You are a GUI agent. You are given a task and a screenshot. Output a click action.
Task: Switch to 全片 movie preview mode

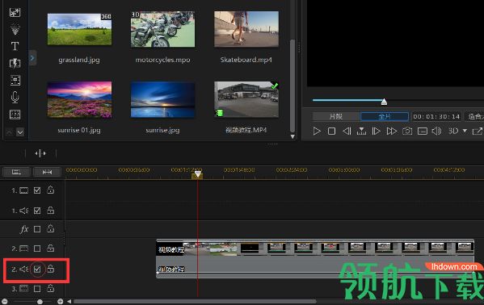coord(385,116)
